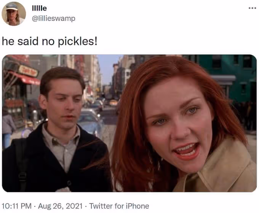Image resolution: width=259 pixels, height=213 pixels.
Task: Open the @lillieswamp handle link
Action: (54, 18)
